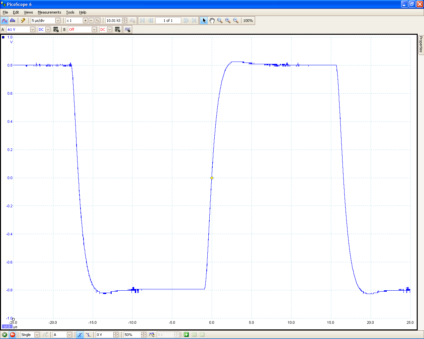The height and width of the screenshot is (339, 424).
Task: Go to previous waveform buffer
Action: [x=150, y=21]
